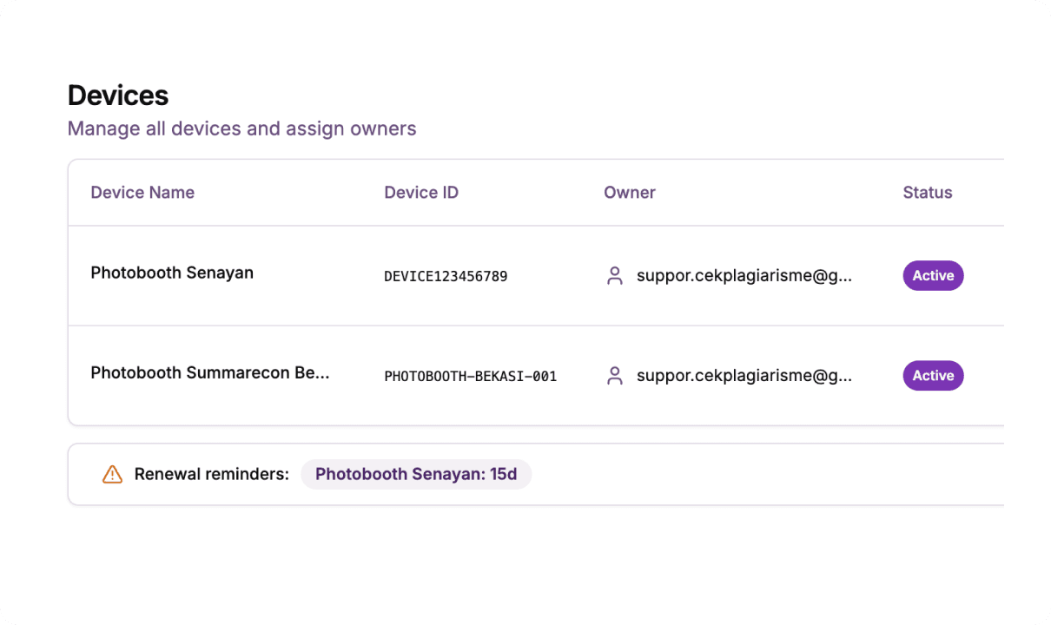The height and width of the screenshot is (625, 1051).
Task: Open the Photobooth Senayan device name
Action: coord(172,273)
